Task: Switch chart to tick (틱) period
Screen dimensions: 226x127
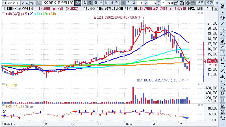Action: (x=117, y=3)
